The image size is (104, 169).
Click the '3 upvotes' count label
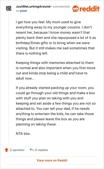pyautogui.click(x=17, y=150)
